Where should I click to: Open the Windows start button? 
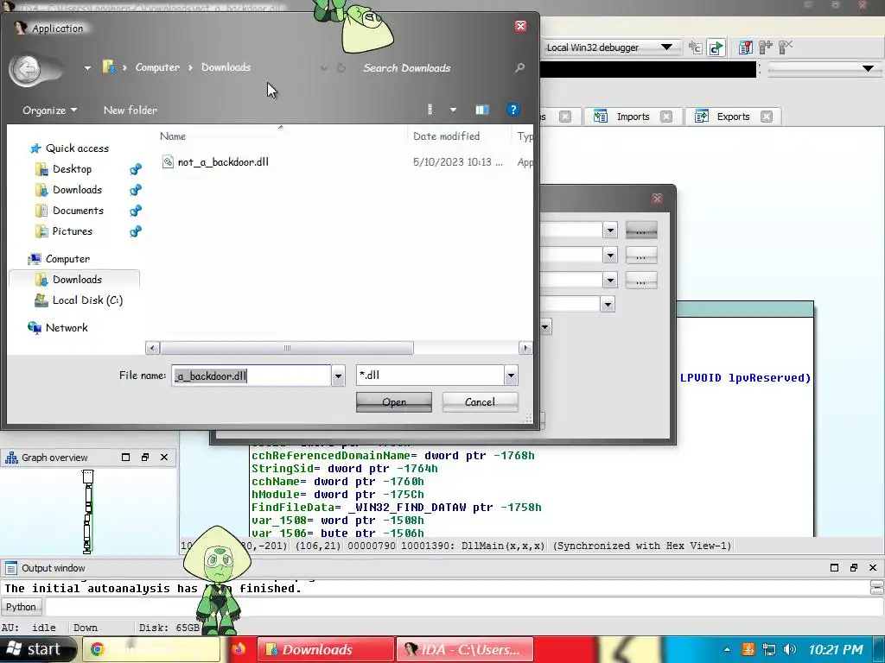click(37, 649)
